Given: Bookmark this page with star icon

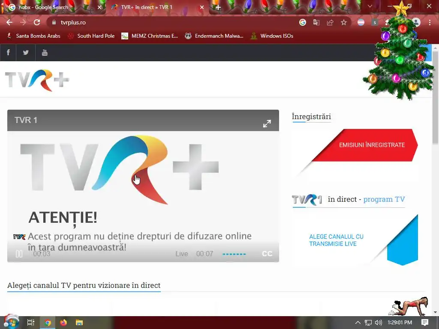Looking at the screenshot, I should point(344,22).
